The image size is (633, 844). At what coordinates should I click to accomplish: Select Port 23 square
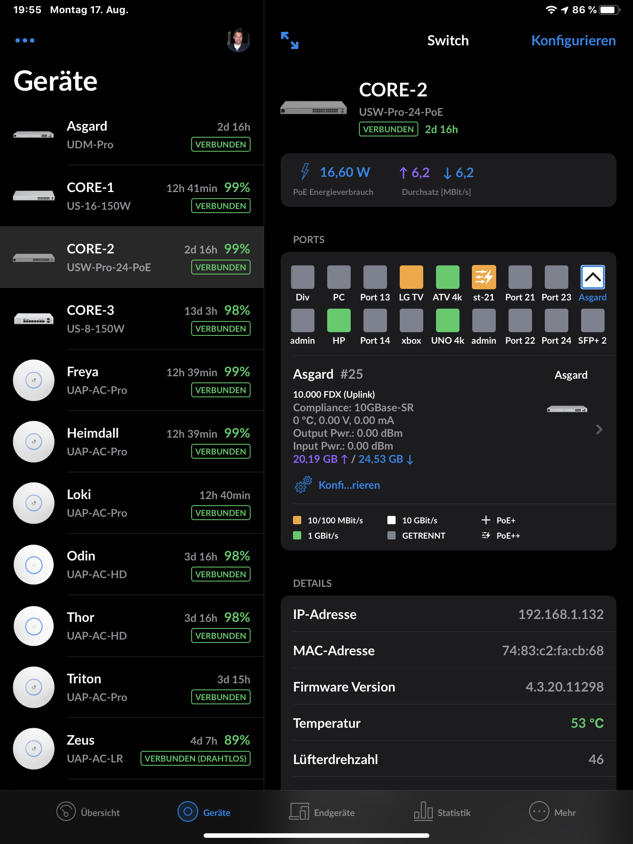556,277
